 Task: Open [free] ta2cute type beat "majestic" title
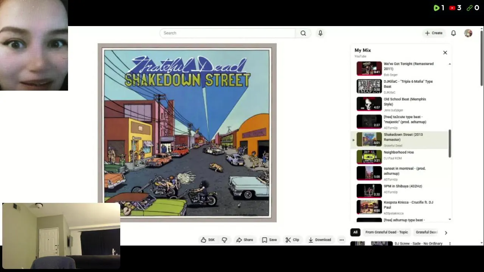point(405,119)
